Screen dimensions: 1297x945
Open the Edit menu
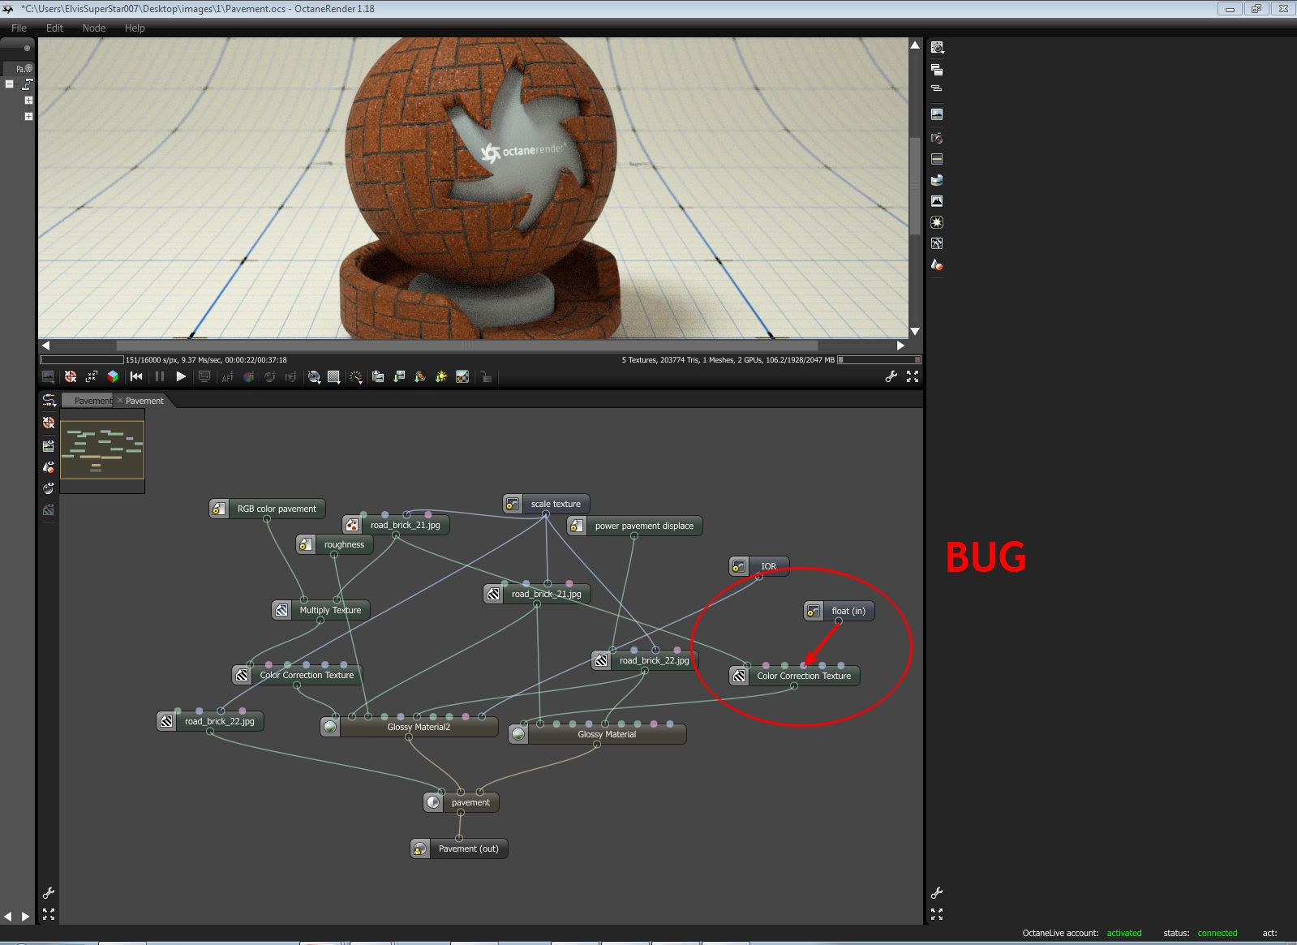tap(54, 28)
